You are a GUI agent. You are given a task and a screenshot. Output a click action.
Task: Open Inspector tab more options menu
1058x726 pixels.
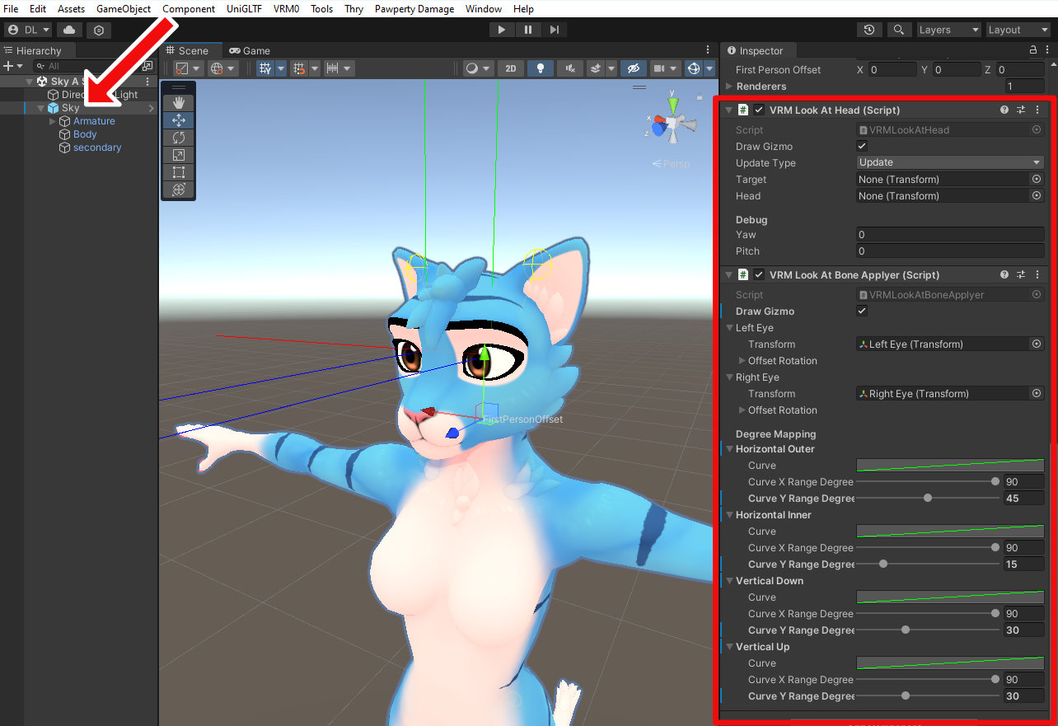1047,50
